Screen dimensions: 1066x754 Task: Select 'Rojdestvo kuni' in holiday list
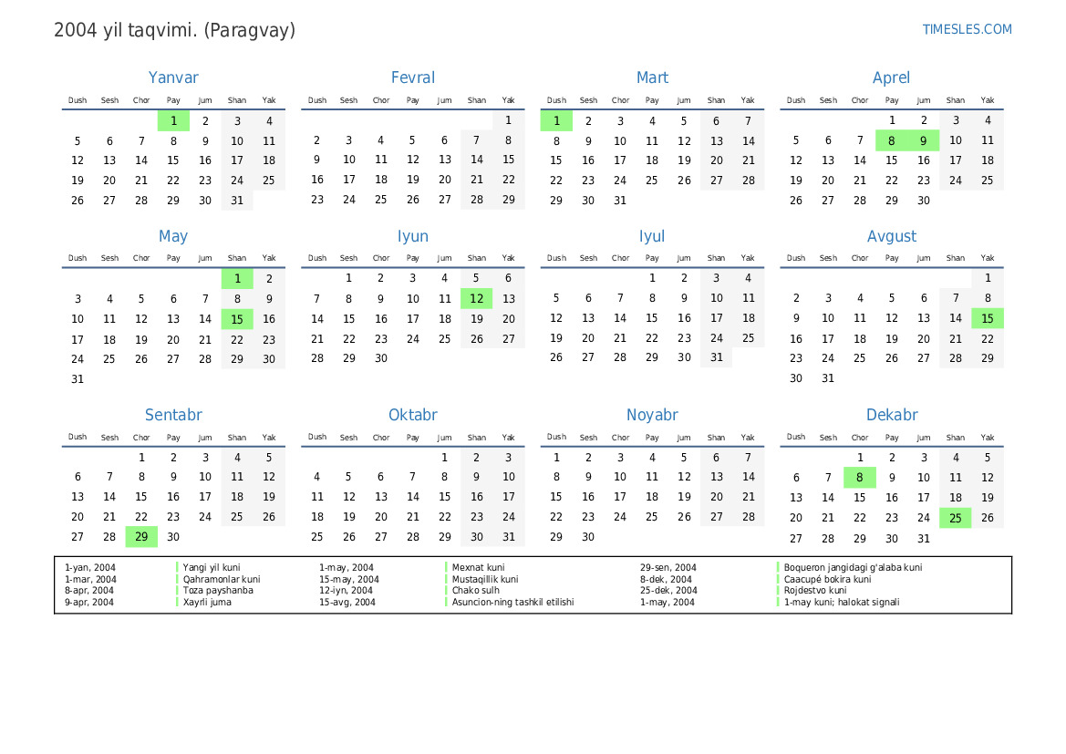814,591
